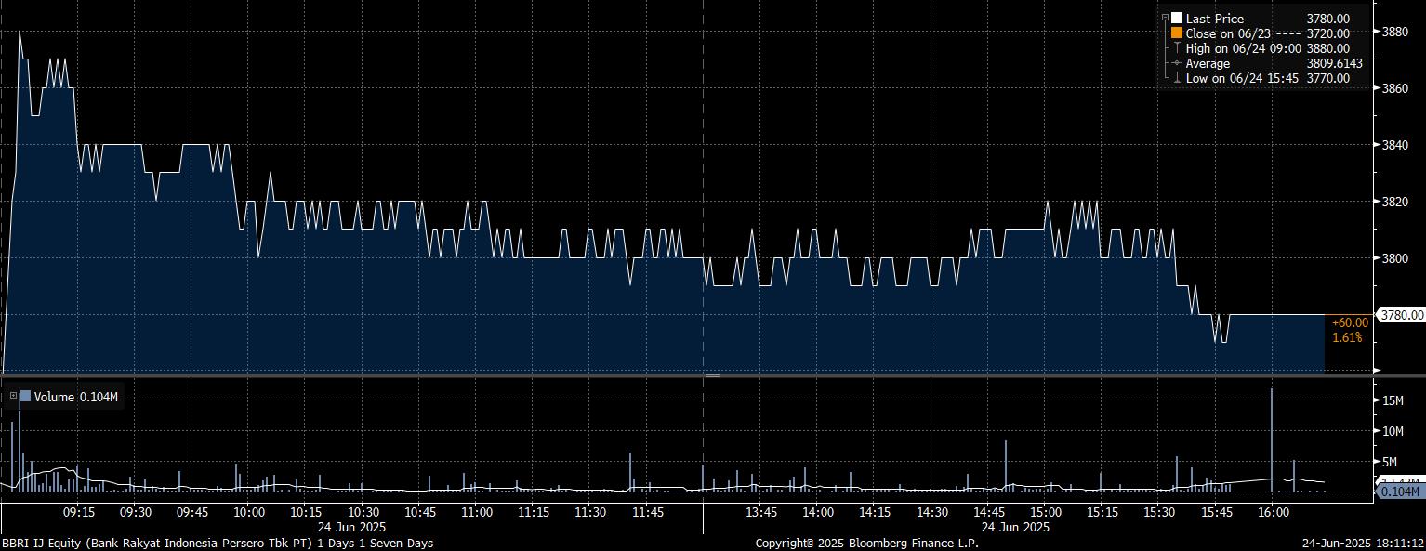The width and height of the screenshot is (1426, 551).
Task: Click the white Last Price color swatch
Action: (x=1177, y=19)
